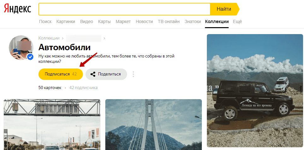Click the Найти search button
304x150 pixels.
(x=225, y=9)
